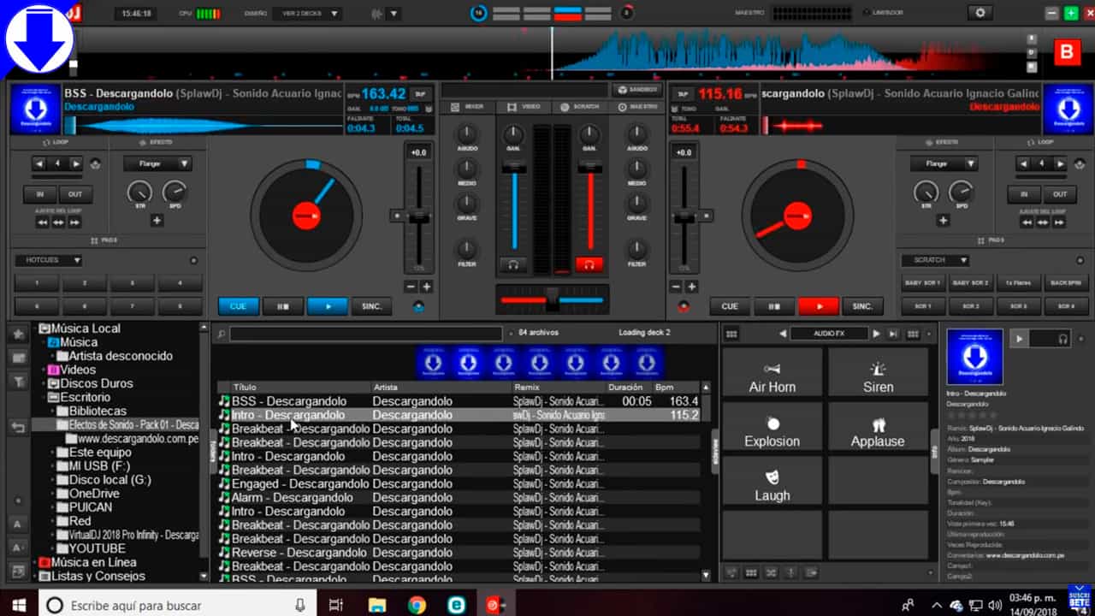The height and width of the screenshot is (616, 1095).
Task: Adjust the crossfader slider
Action: coord(552,299)
